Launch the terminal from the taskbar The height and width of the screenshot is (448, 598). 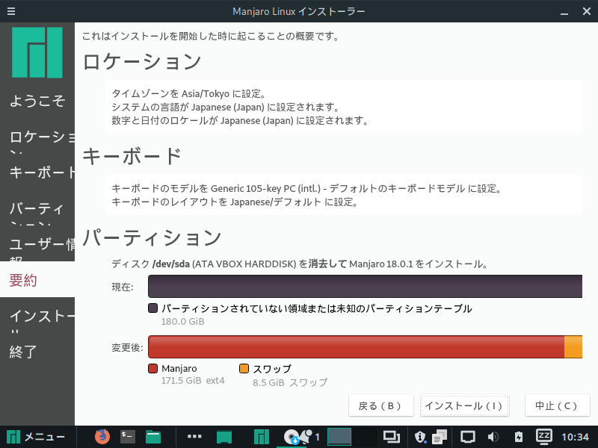click(127, 437)
